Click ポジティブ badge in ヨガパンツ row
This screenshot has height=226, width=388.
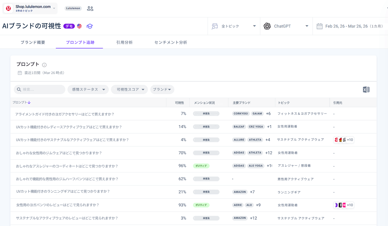pyautogui.click(x=201, y=205)
